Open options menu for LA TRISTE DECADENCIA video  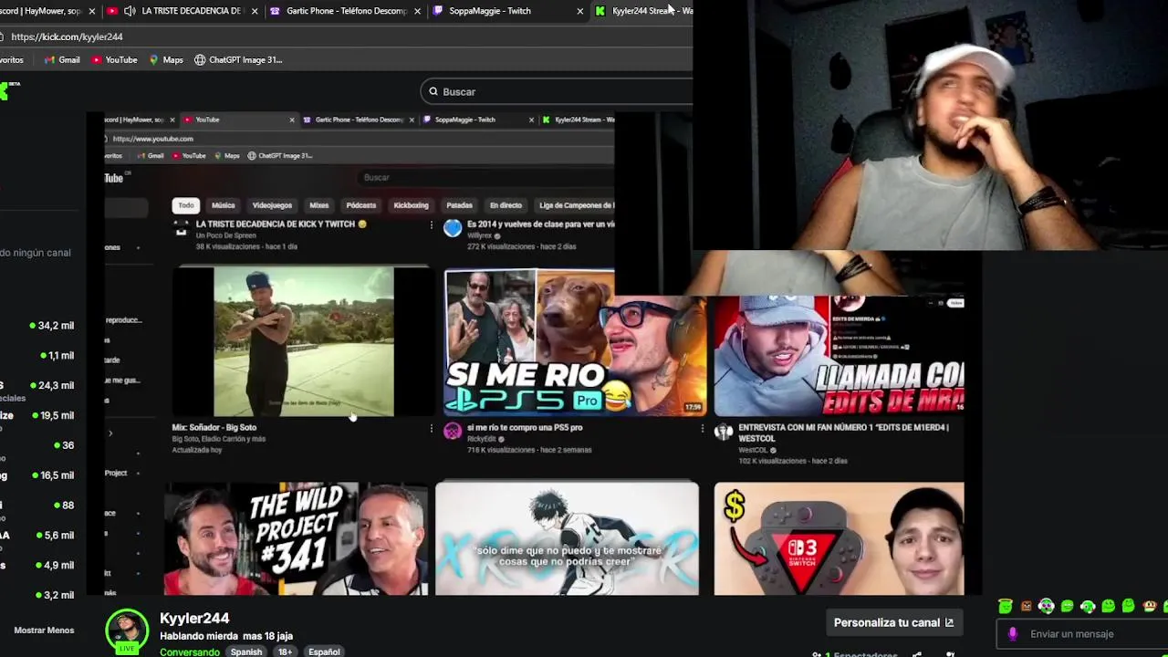click(x=432, y=224)
